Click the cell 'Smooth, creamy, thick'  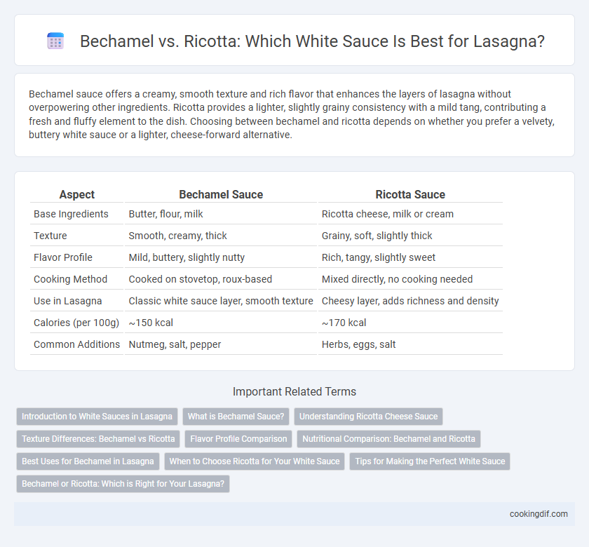(177, 236)
